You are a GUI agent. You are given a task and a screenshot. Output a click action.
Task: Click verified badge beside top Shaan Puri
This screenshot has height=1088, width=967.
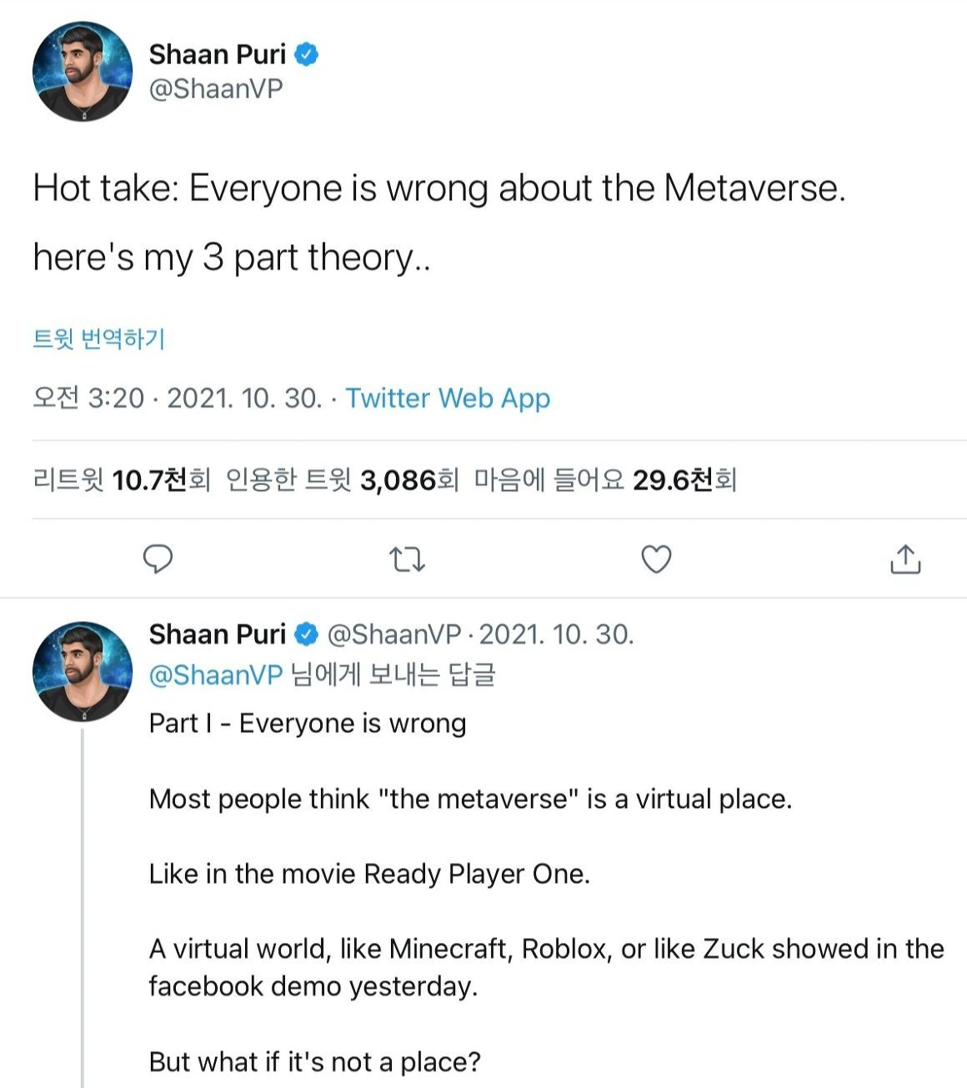307,55
